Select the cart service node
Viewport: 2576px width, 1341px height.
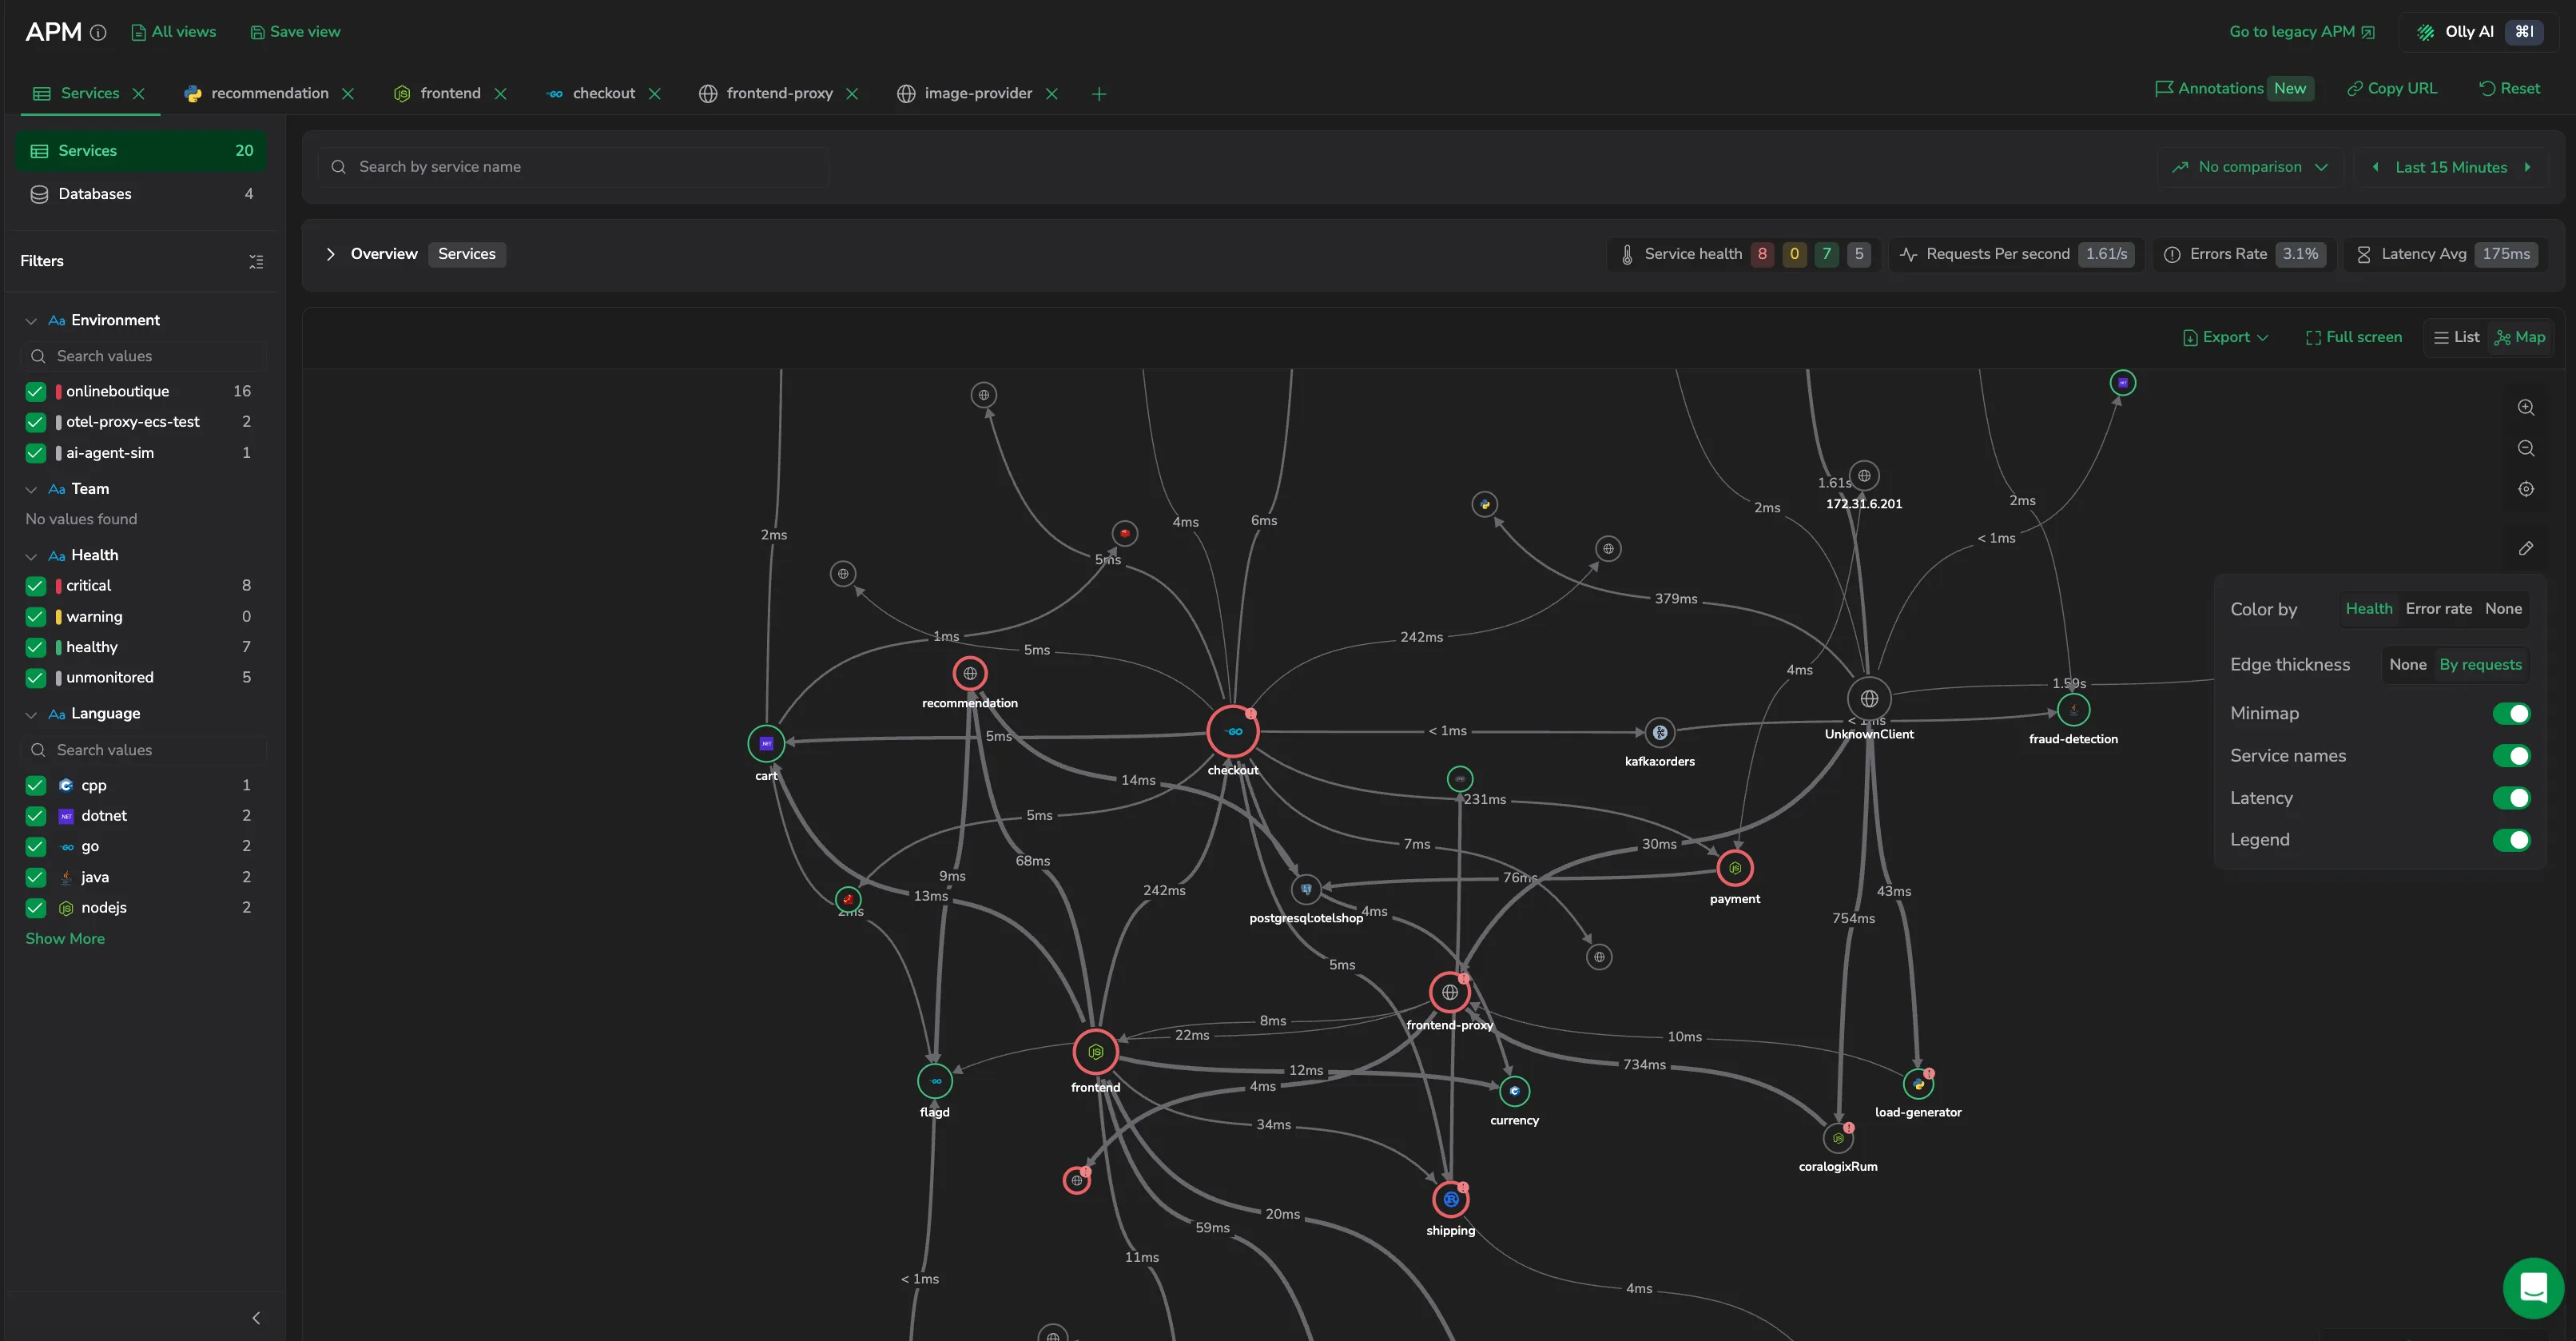[766, 744]
